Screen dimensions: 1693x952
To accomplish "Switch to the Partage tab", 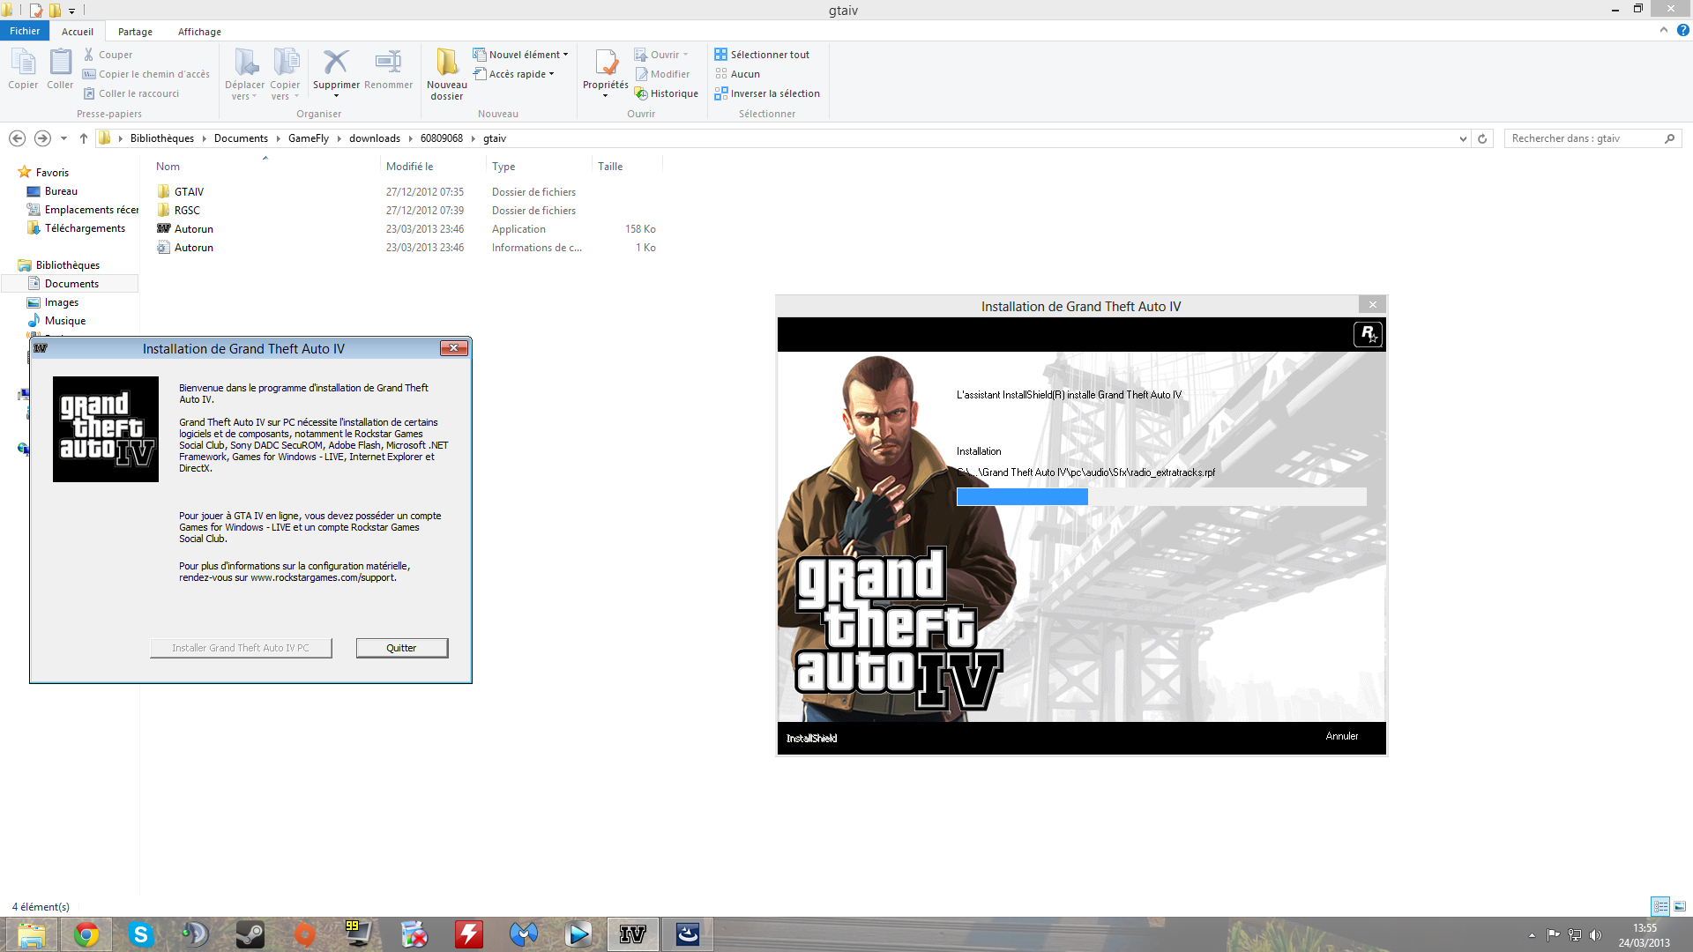I will [x=135, y=32].
